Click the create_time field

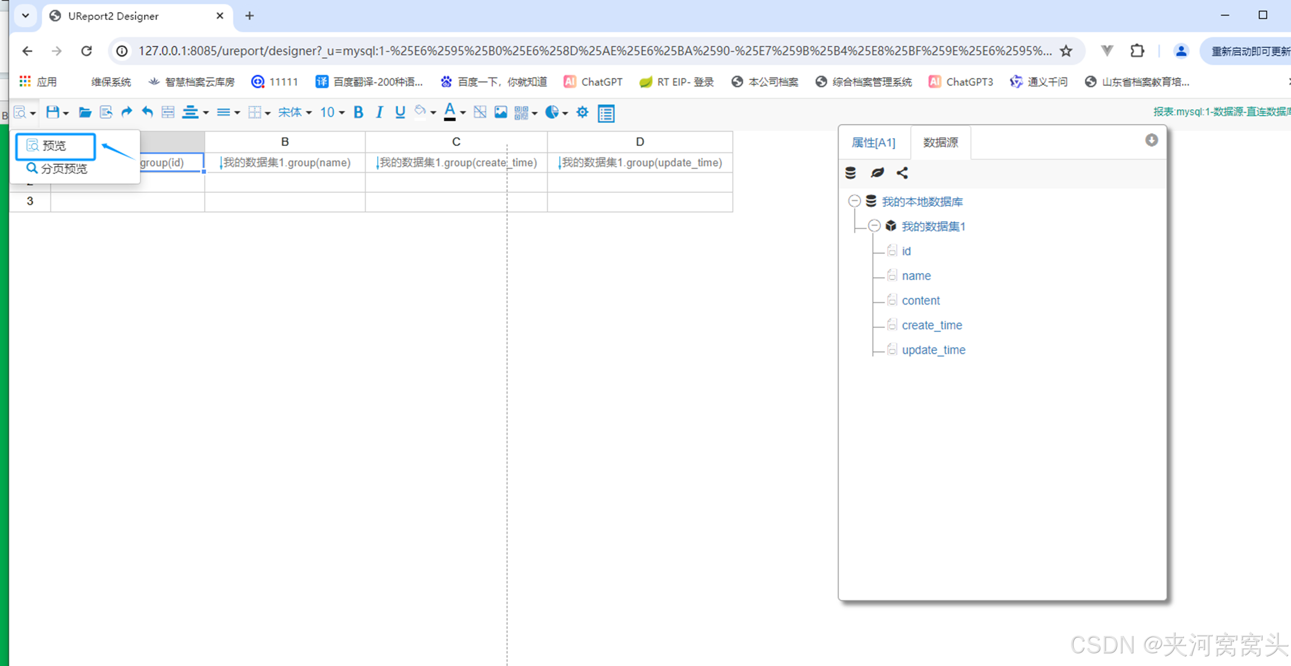point(932,325)
